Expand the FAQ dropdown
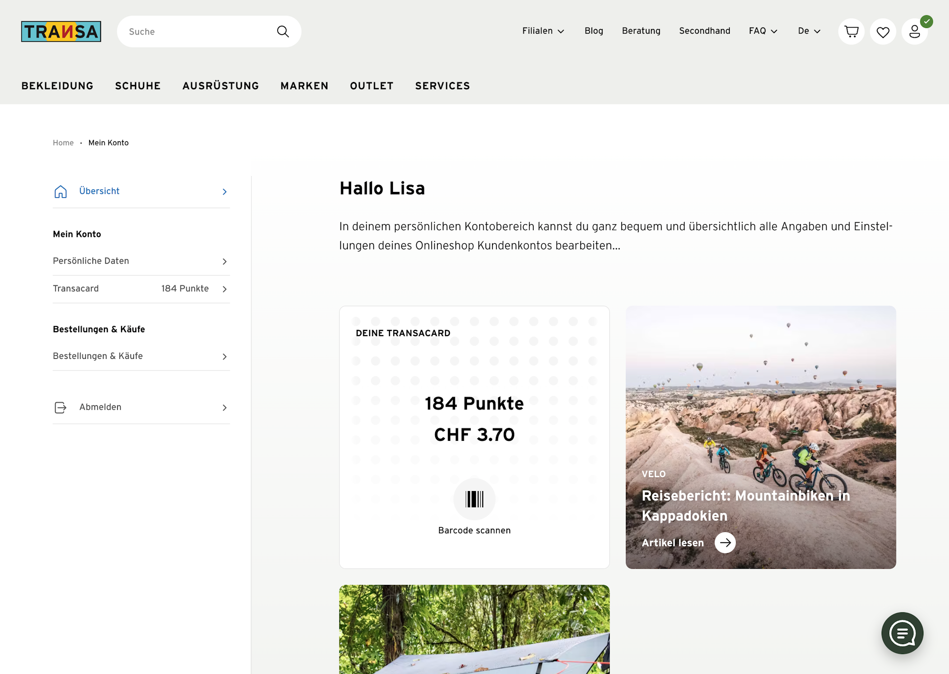 [763, 31]
